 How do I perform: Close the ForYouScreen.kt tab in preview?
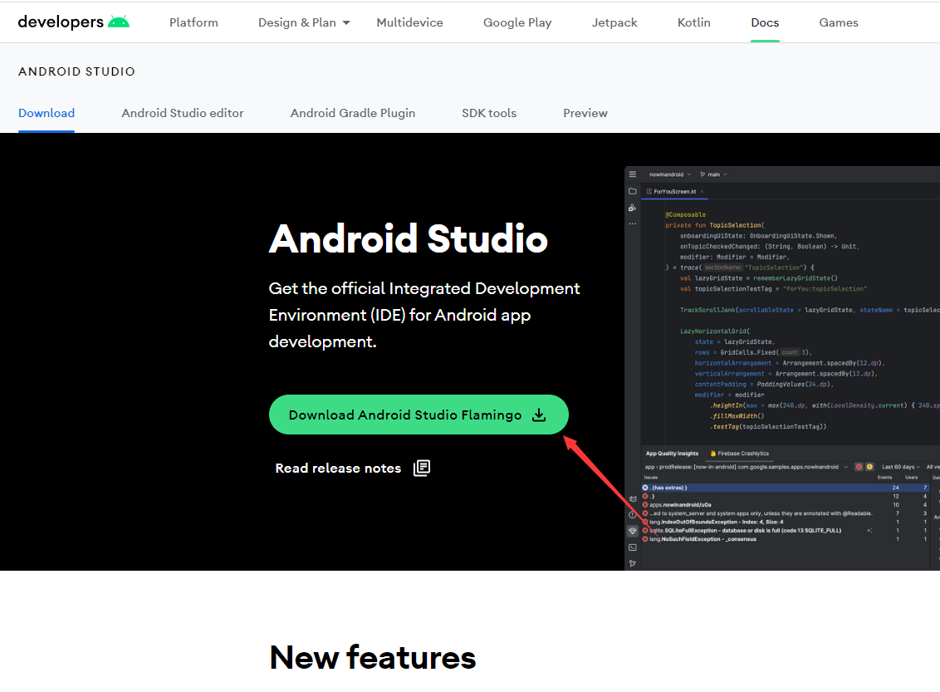[702, 192]
